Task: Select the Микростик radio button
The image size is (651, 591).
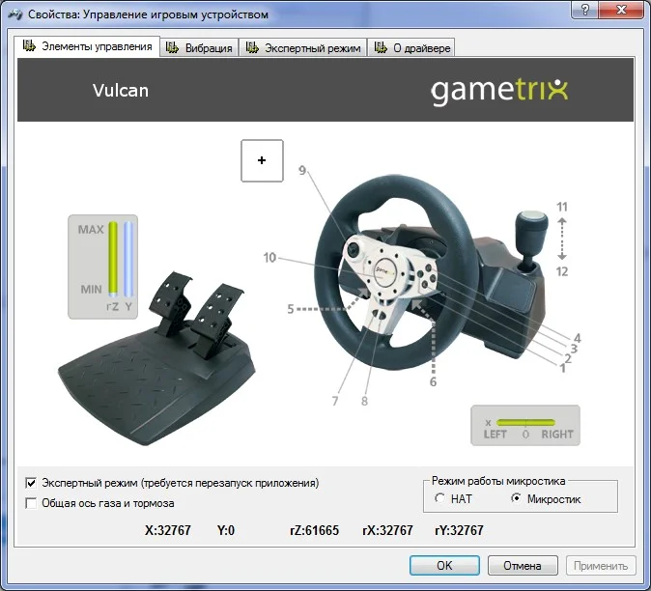Action: point(516,498)
